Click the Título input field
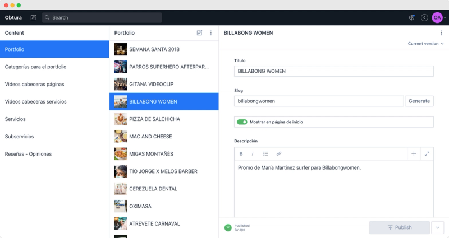The image size is (449, 238). click(x=333, y=71)
